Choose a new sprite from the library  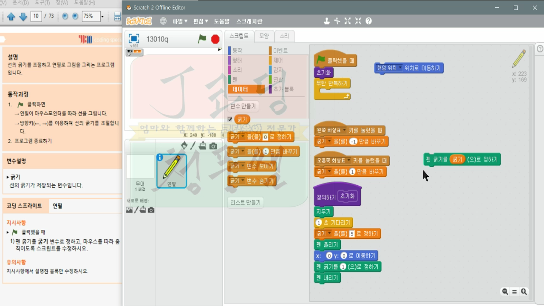(x=184, y=146)
